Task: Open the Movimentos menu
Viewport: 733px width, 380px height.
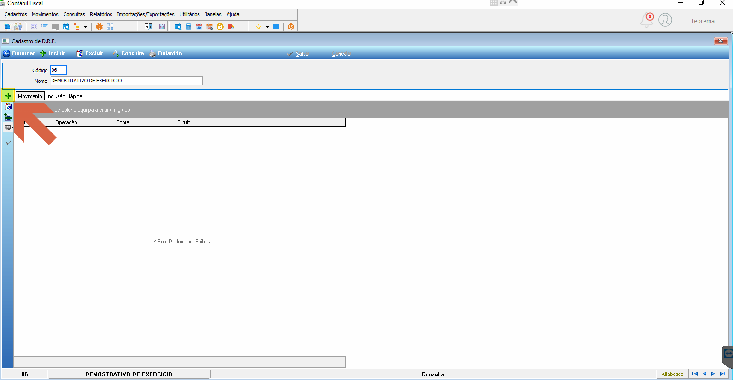Action: [x=45, y=14]
